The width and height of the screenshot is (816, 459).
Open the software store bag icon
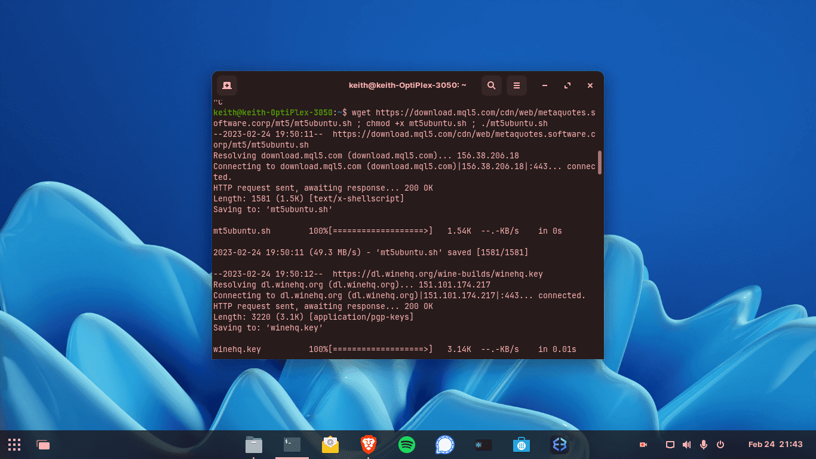[x=521, y=445]
